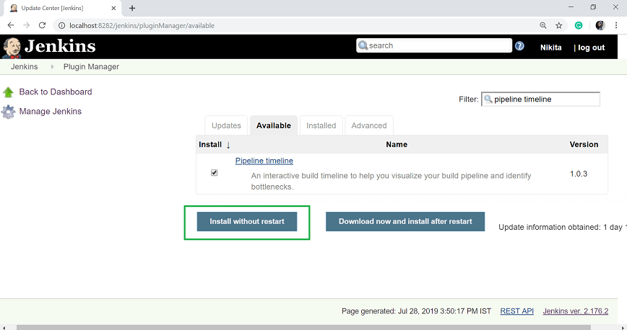Switch to the Installed tab

[321, 125]
